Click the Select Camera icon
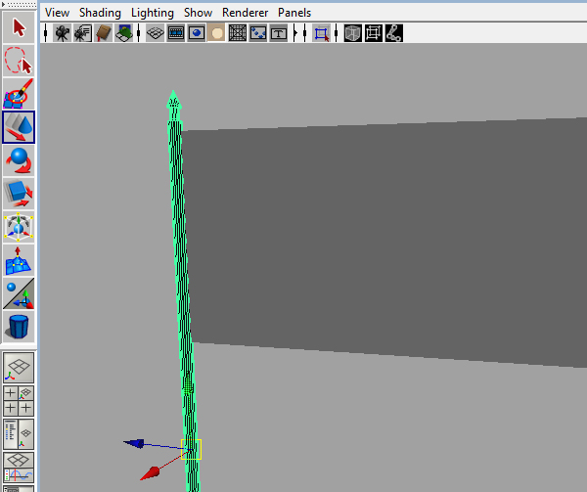The width and height of the screenshot is (587, 492). pyautogui.click(x=63, y=33)
